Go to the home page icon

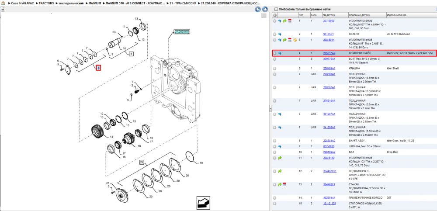[3, 3]
